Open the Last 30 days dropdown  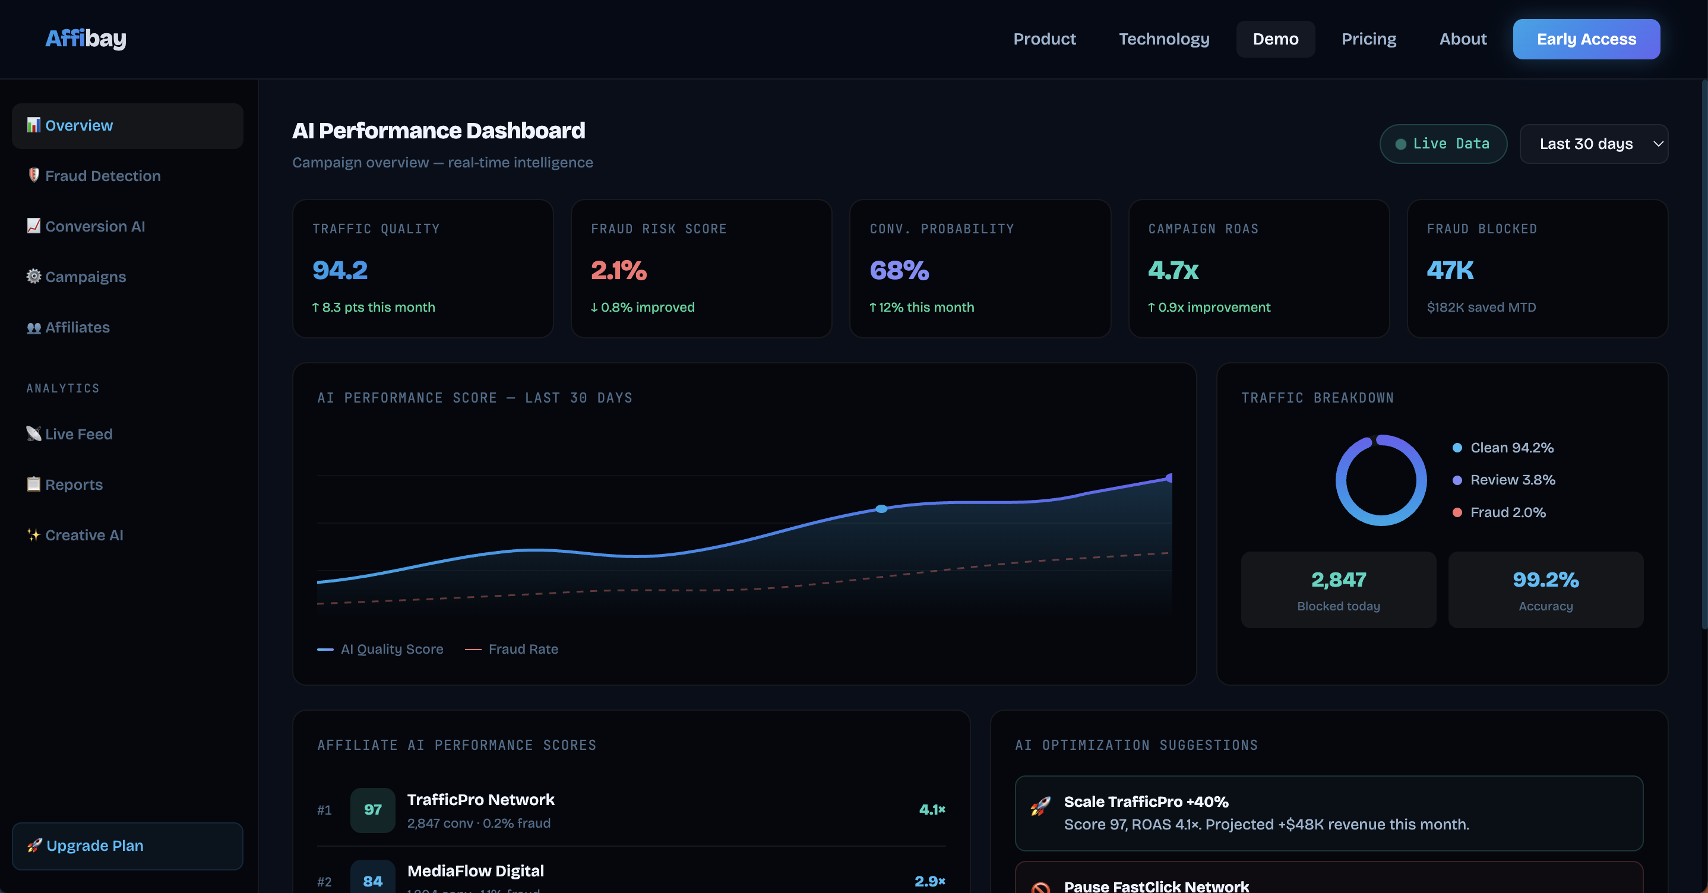point(1593,144)
